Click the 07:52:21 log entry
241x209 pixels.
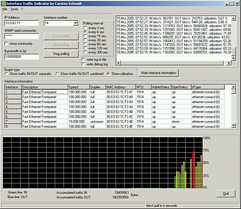click(172, 18)
